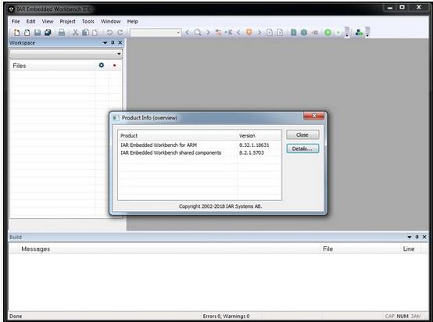The width and height of the screenshot is (433, 322).
Task: Pin the Workspace panel
Action: point(113,42)
